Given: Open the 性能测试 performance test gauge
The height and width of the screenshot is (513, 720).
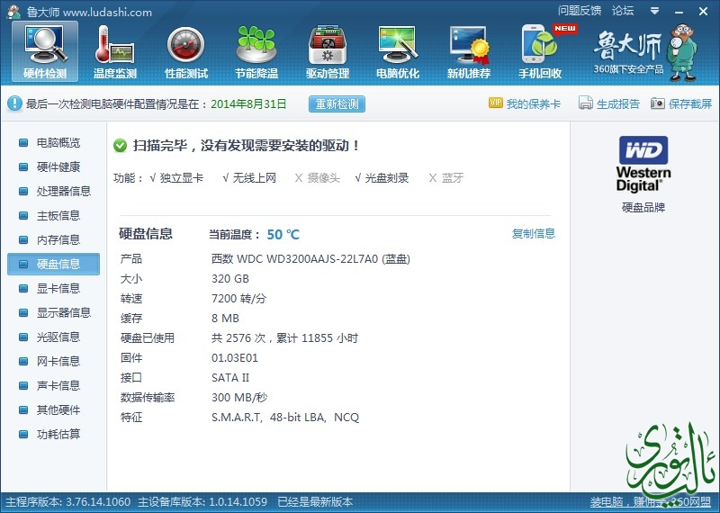Looking at the screenshot, I should click(186, 52).
